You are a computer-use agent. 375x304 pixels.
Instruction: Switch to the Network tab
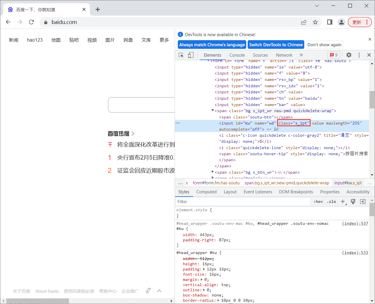[284, 55]
